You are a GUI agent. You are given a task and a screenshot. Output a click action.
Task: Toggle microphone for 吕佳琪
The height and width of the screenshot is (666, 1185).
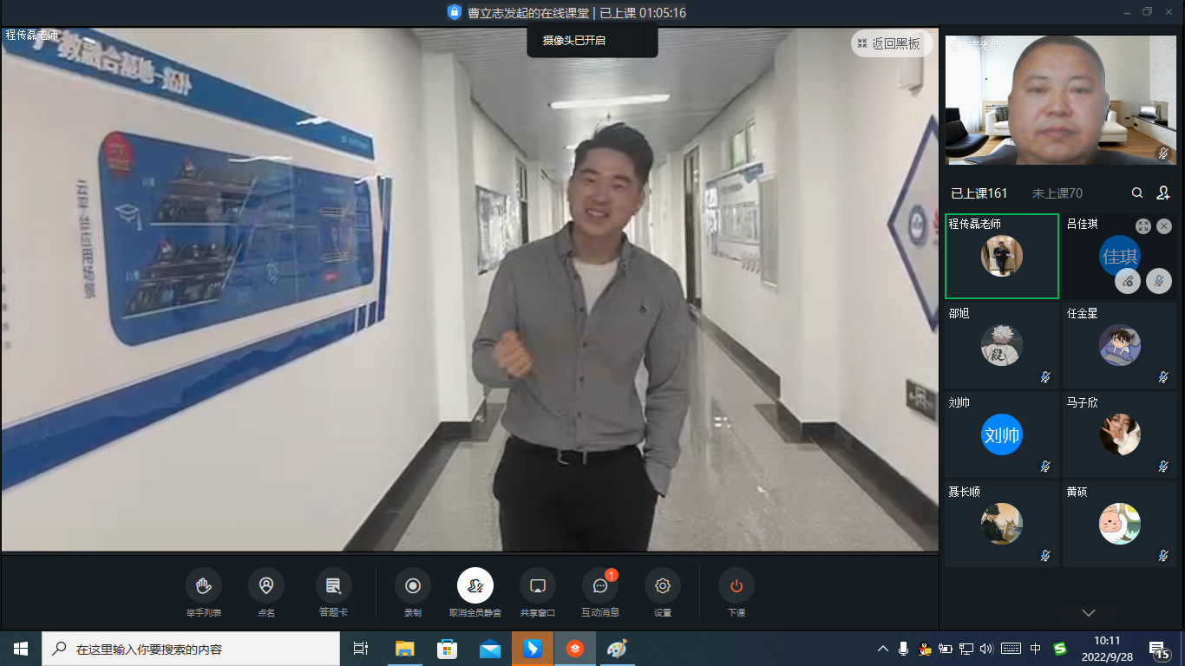point(1158,281)
